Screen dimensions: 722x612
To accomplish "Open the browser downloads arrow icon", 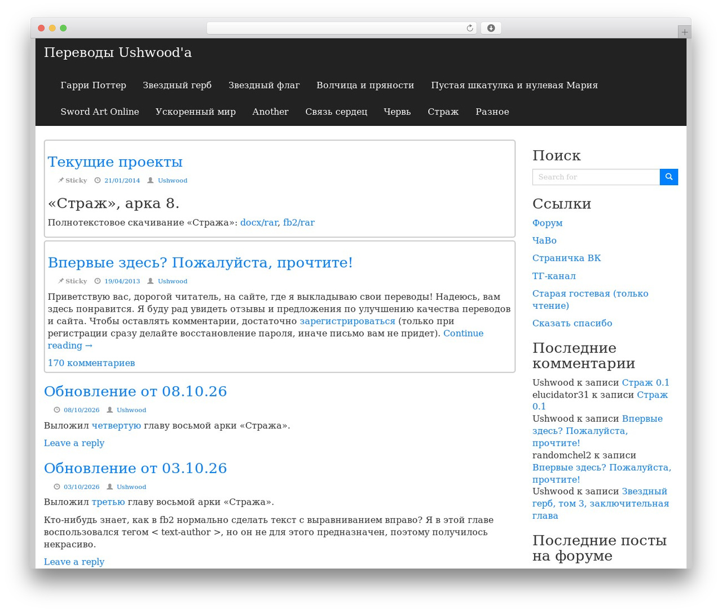I will point(491,28).
